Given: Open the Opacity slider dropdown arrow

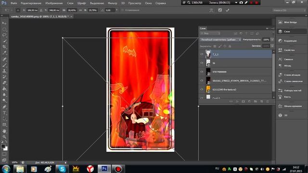Looking at the screenshot, I should coord(272,39).
